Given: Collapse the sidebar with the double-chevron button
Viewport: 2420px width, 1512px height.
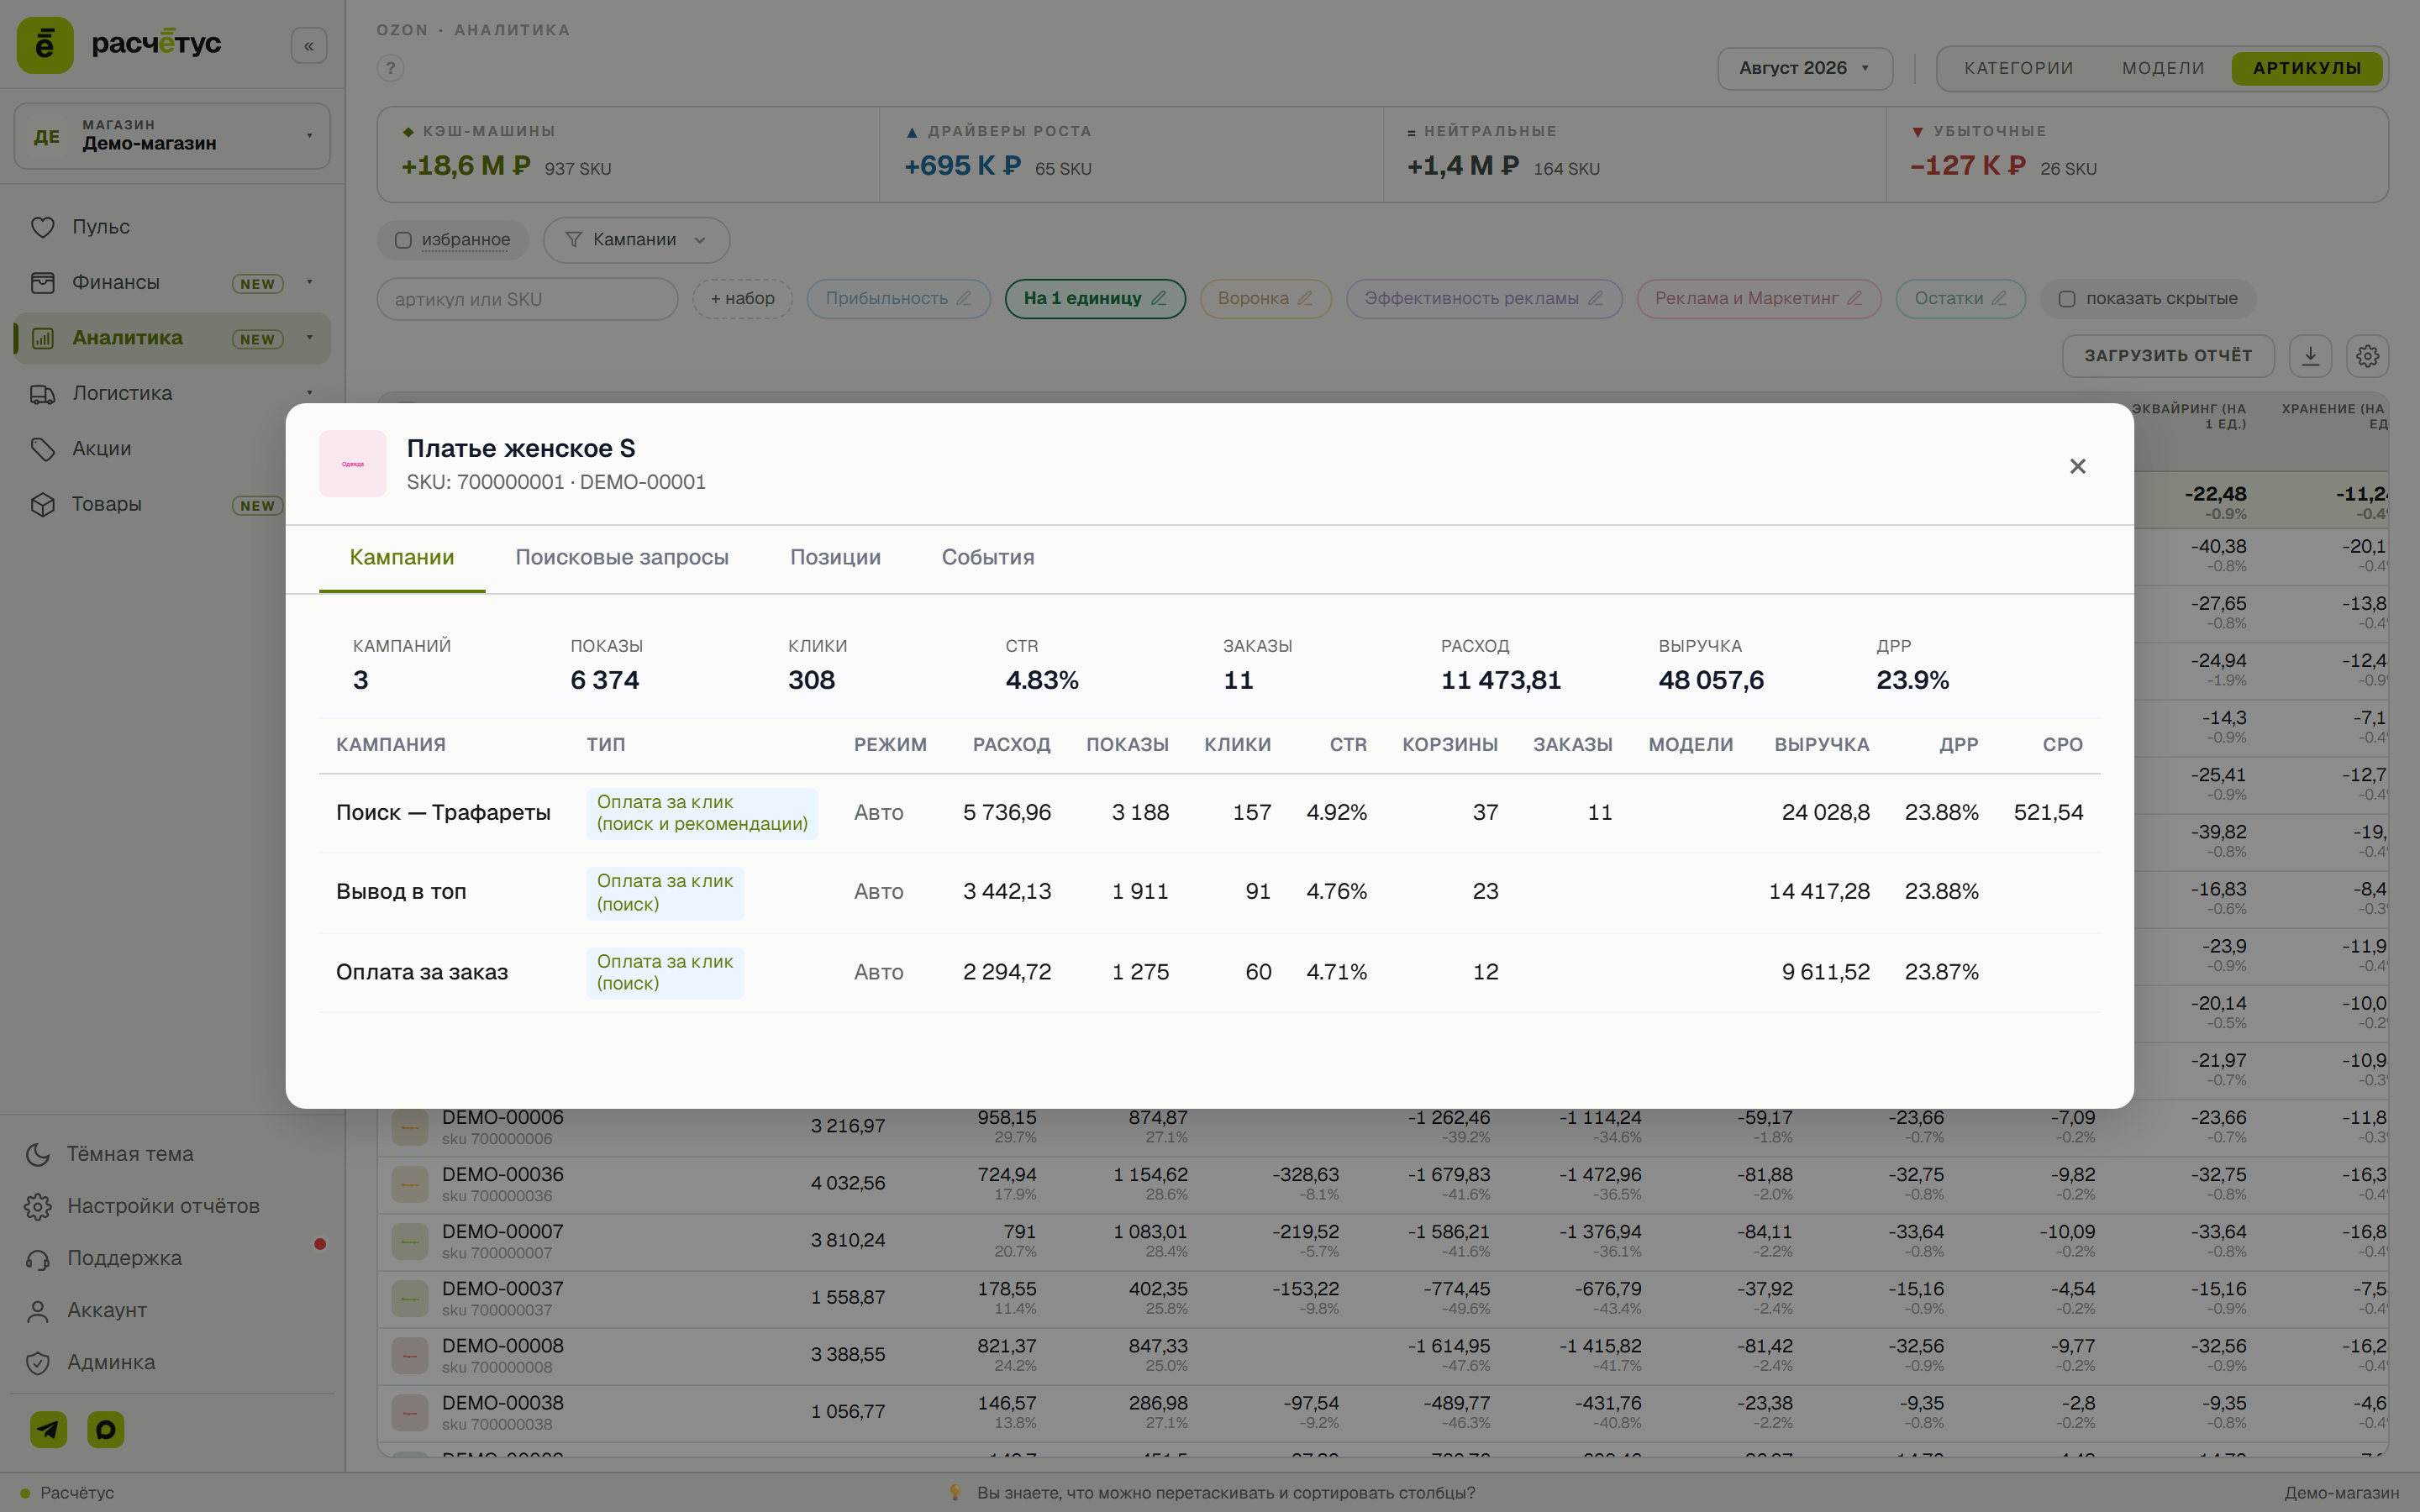Looking at the screenshot, I should [x=309, y=46].
